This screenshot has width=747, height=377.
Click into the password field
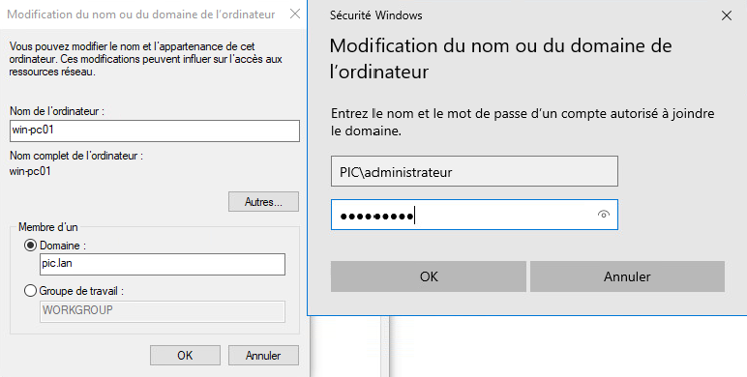[474, 215]
